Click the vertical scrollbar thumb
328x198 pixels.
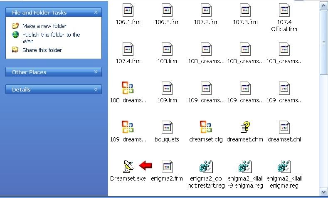coord(323,42)
